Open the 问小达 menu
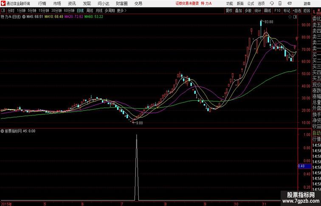The image size is (321, 206). point(103,3)
